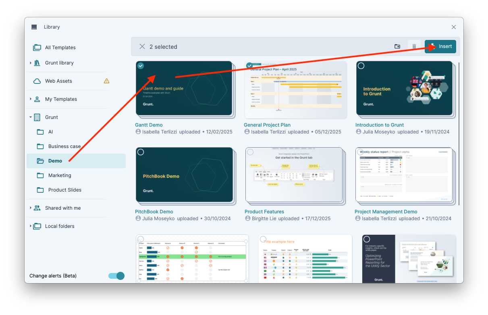The width and height of the screenshot is (488, 315).
Task: Toggle Change alerts (Beta) switch
Action: 116,276
